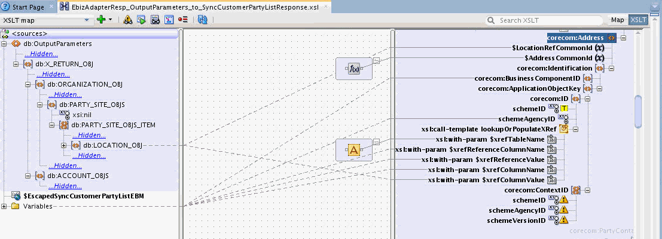Image resolution: width=662 pixels, height=239 pixels.
Task: Click the $LocationRefCommonId variable icon
Action: pos(600,48)
